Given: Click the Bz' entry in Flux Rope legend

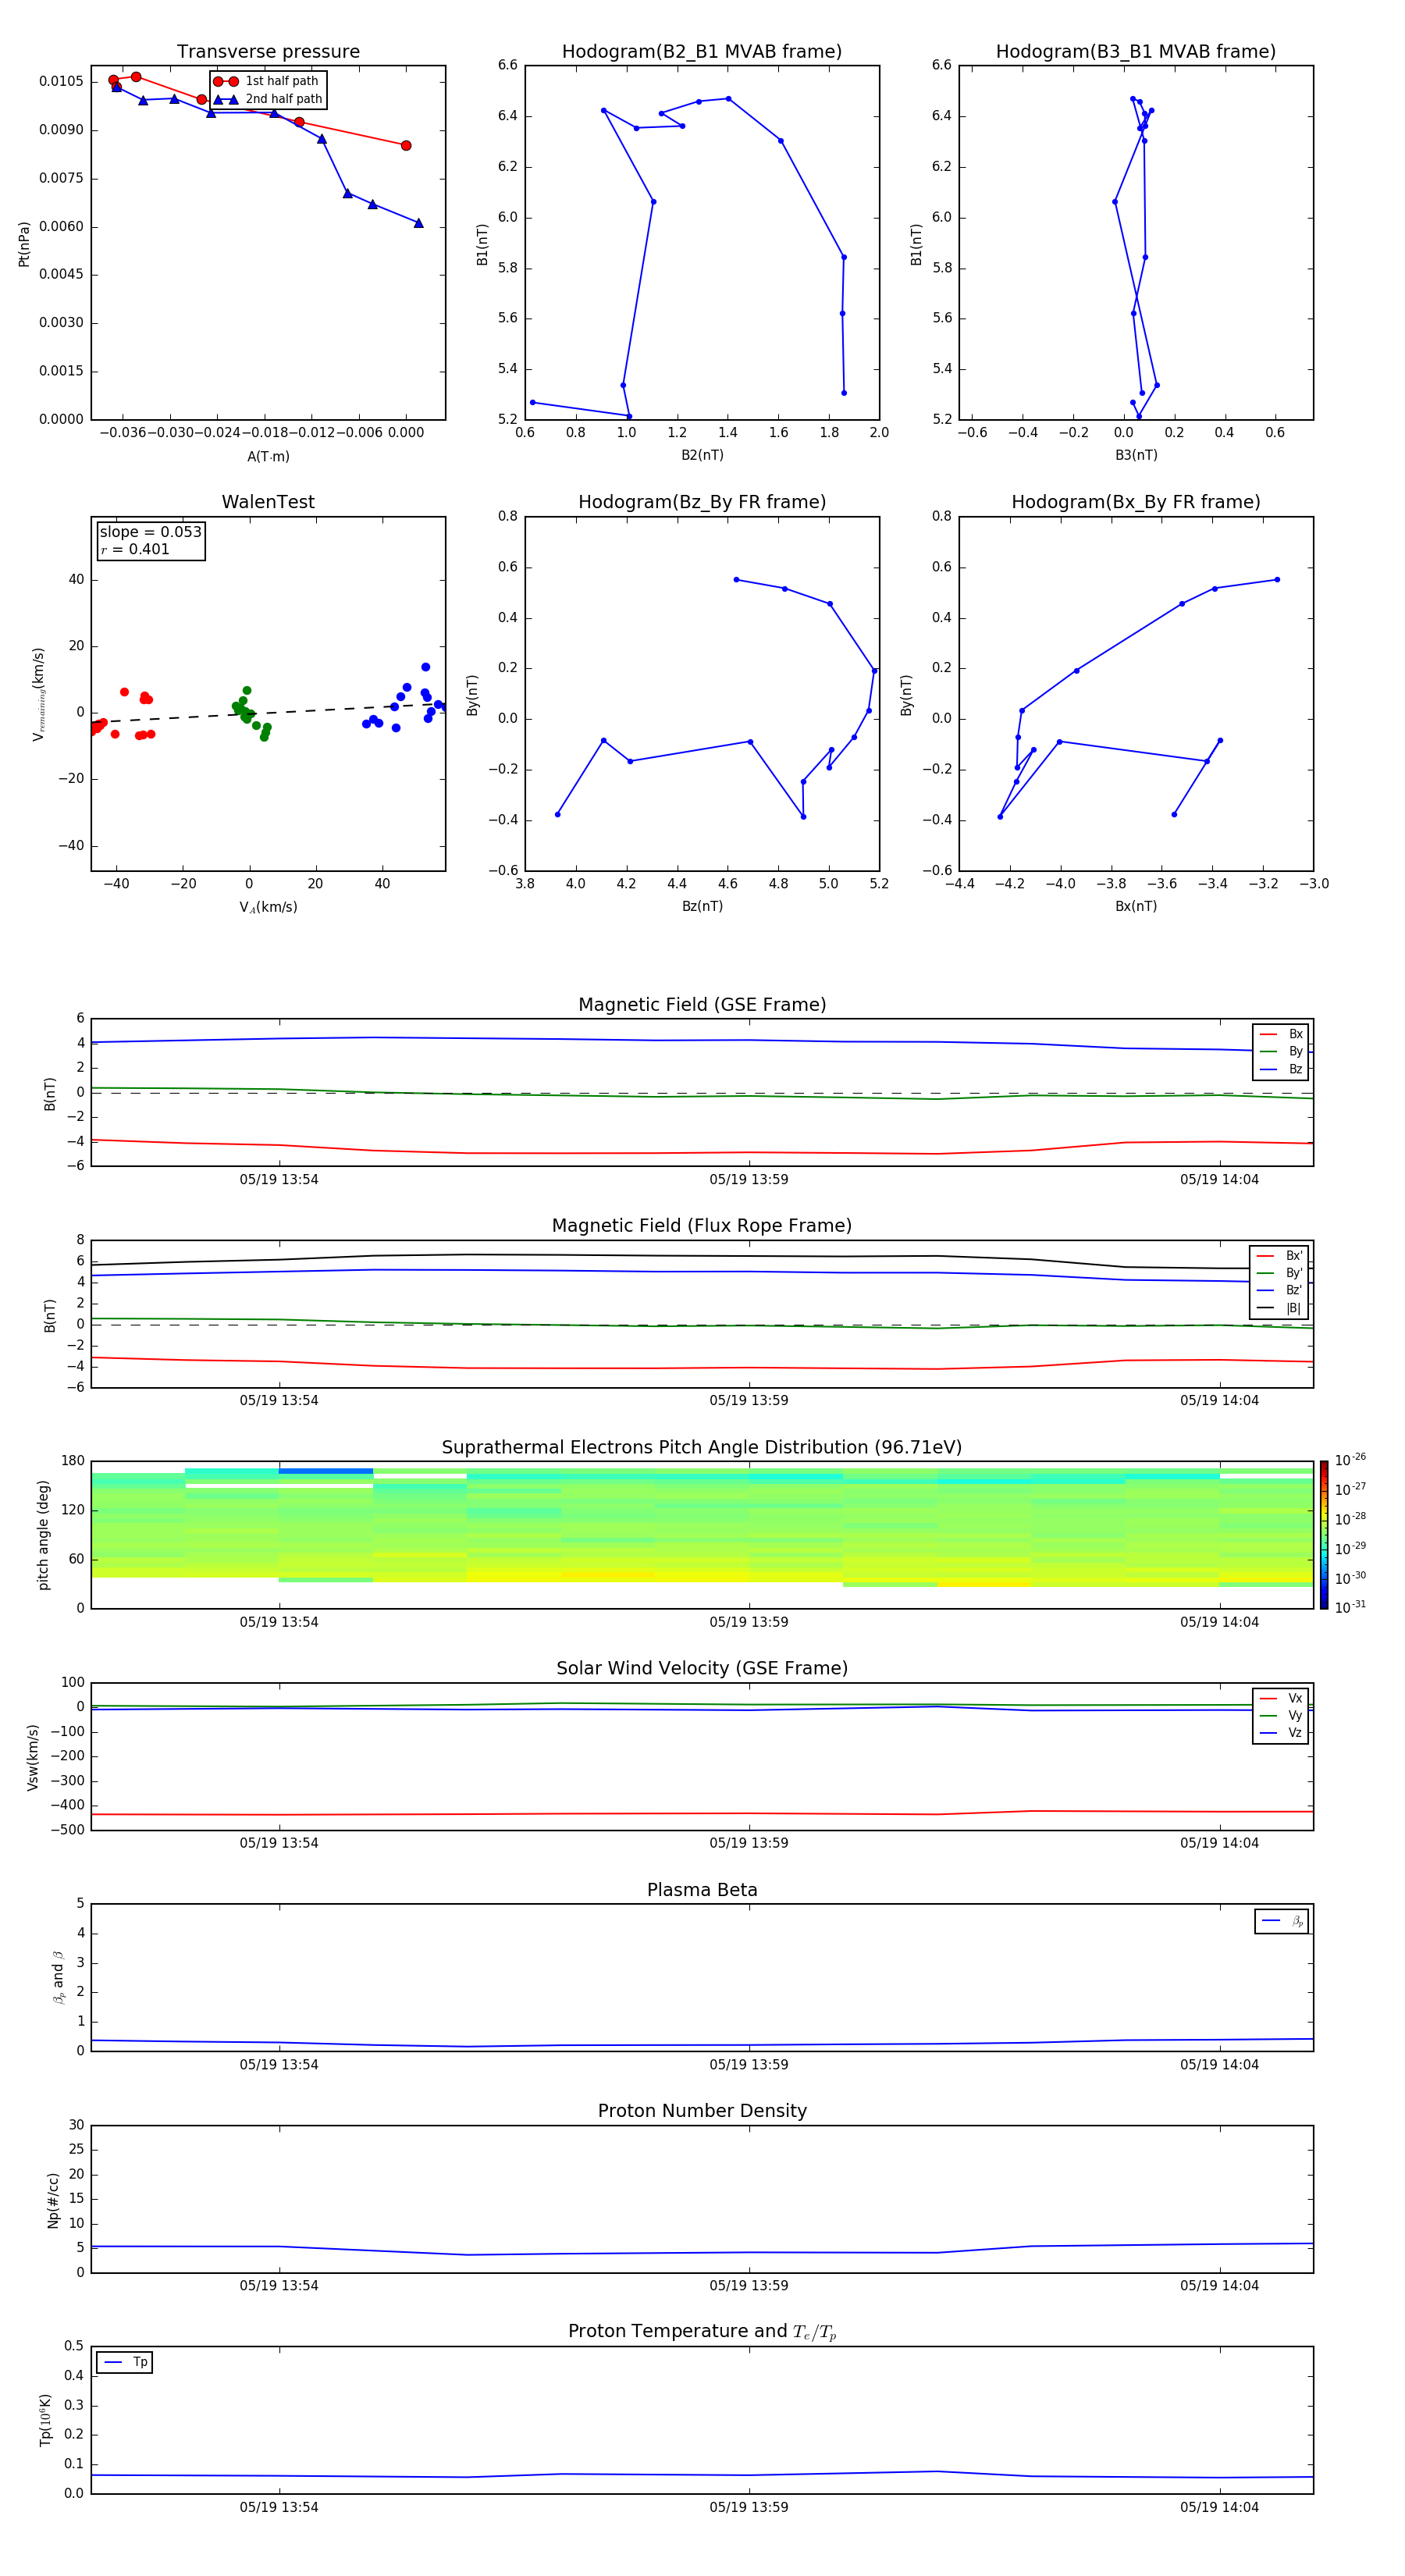Looking at the screenshot, I should pos(1279,1290).
